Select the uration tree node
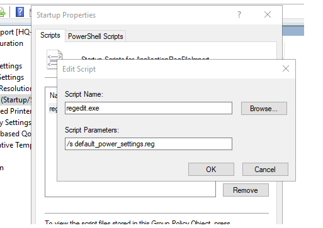This screenshot has width=323, height=228. (11, 43)
